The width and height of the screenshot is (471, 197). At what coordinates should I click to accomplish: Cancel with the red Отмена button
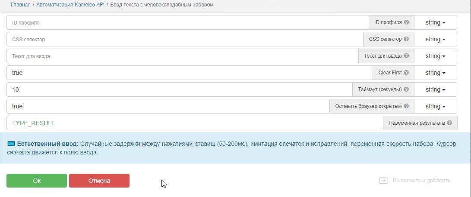point(99,181)
